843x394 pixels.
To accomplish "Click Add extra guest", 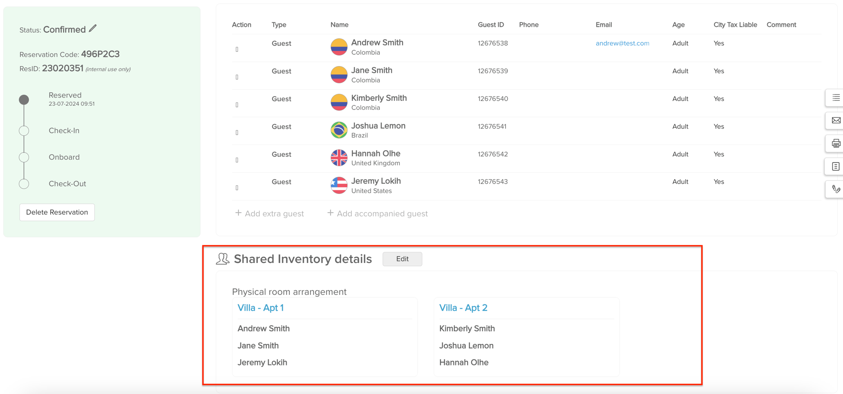I will [x=270, y=213].
